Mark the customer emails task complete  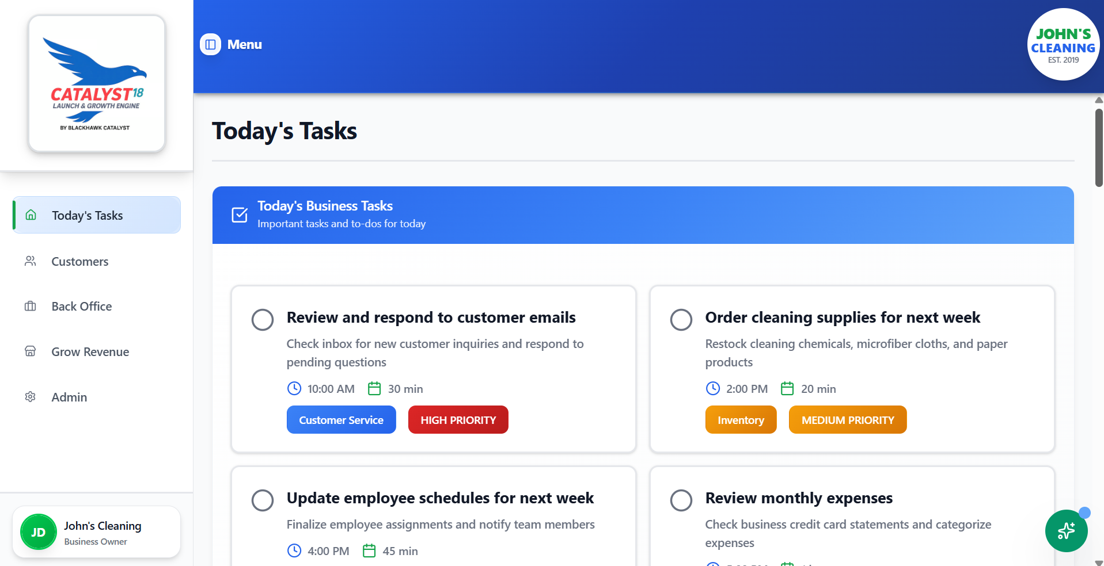[263, 319]
